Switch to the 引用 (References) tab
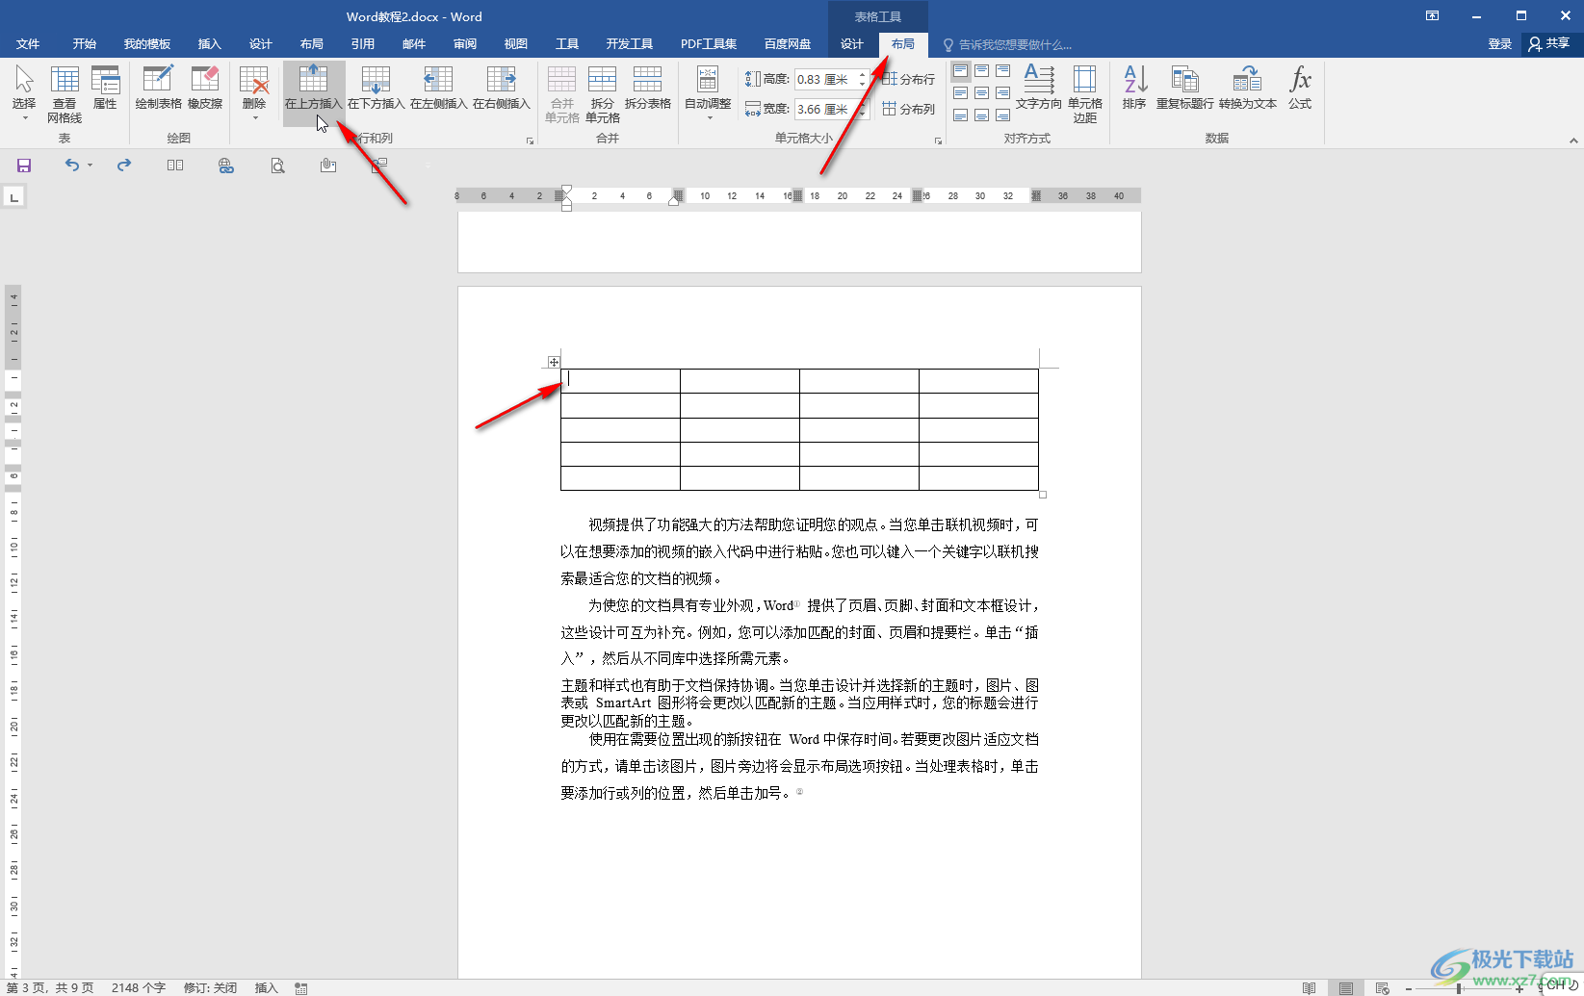Image resolution: width=1584 pixels, height=996 pixels. pyautogui.click(x=362, y=44)
